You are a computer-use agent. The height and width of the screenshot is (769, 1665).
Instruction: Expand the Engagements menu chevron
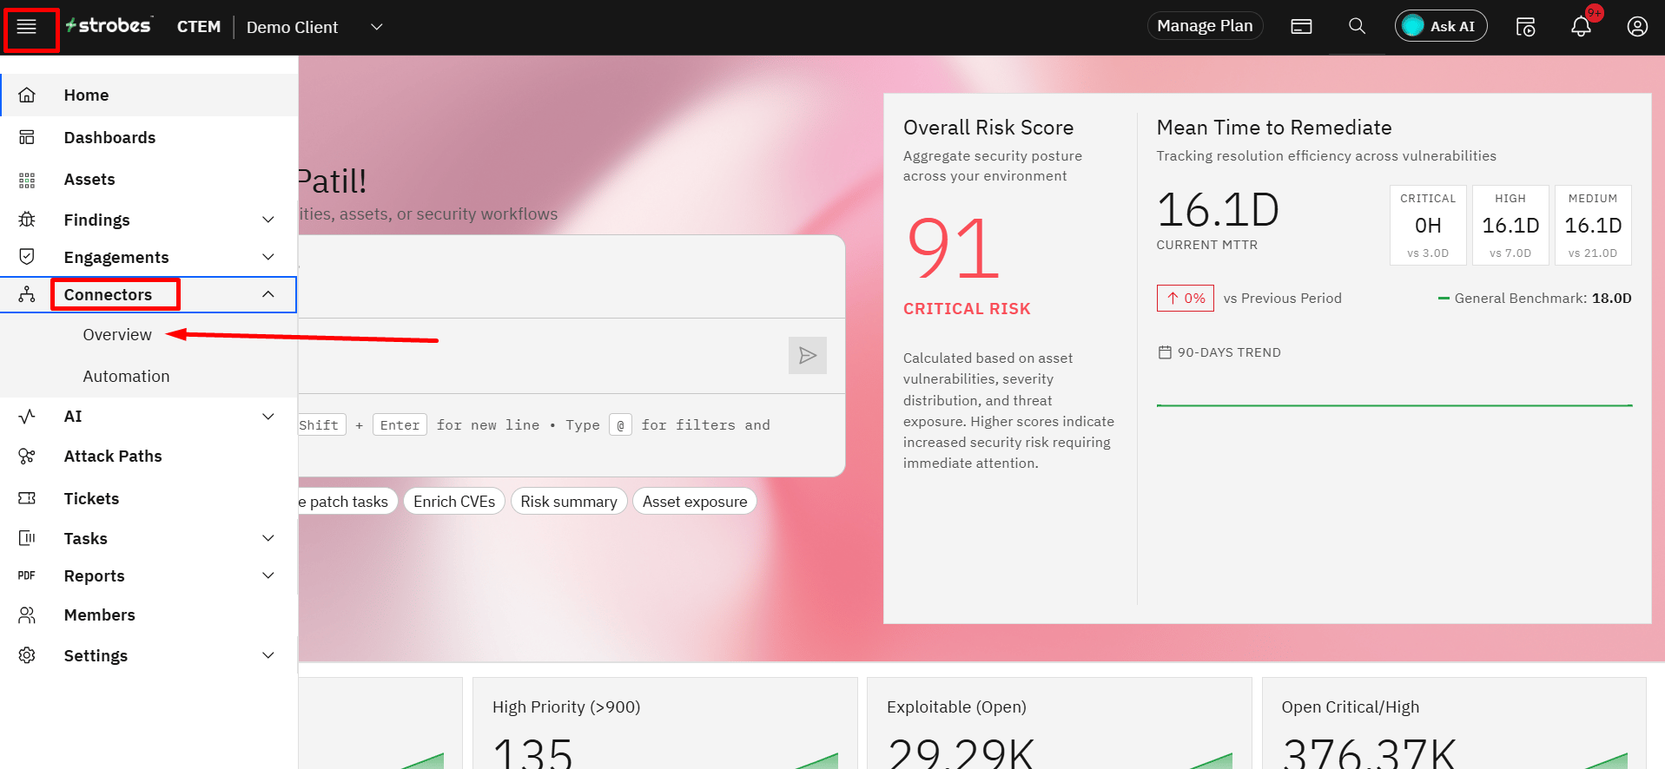coord(268,257)
